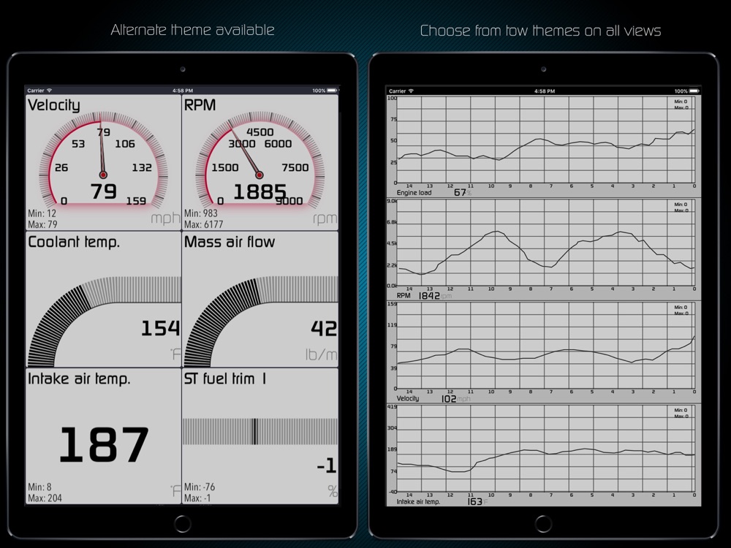Image resolution: width=731 pixels, height=548 pixels.
Task: Click the ST fuel trim bar indicator
Action: (x=260, y=432)
